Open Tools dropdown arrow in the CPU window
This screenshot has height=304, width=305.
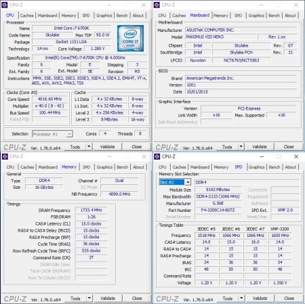(x=89, y=147)
